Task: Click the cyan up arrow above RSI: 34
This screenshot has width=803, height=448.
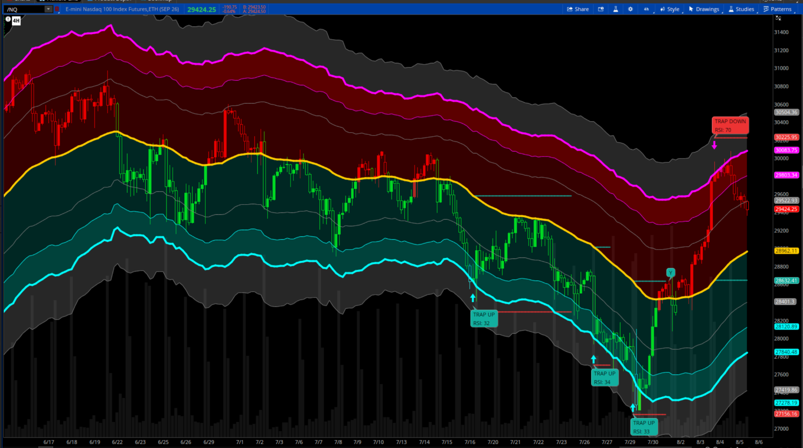Action: pyautogui.click(x=593, y=359)
